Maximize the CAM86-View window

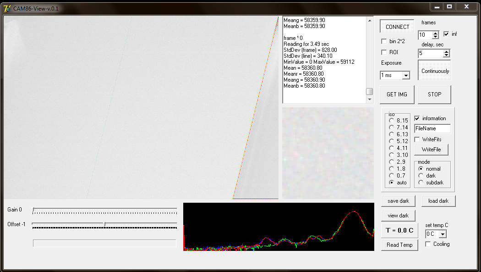tap(449, 7)
